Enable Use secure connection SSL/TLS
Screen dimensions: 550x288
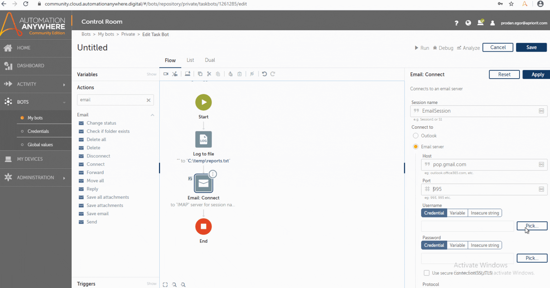click(x=426, y=273)
